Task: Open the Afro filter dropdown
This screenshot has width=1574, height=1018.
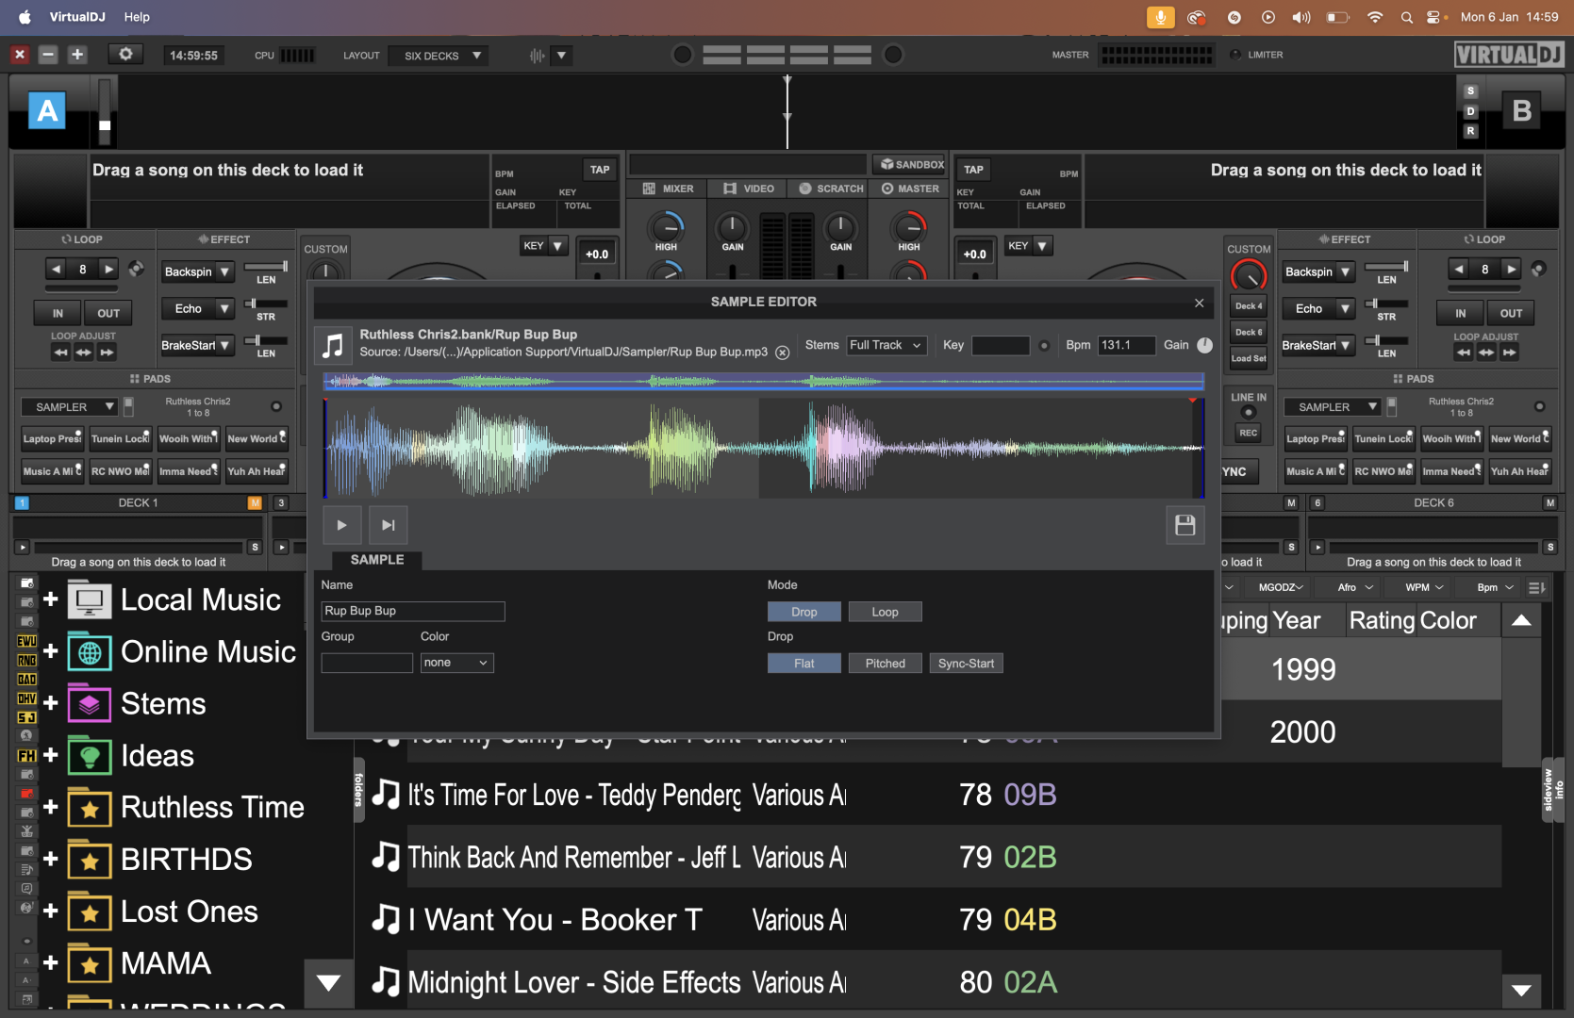Action: [x=1355, y=587]
